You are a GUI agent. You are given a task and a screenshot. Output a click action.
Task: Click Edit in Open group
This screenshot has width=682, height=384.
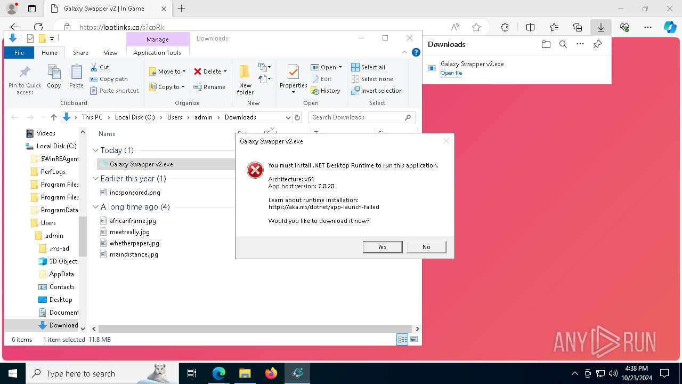[x=321, y=79]
